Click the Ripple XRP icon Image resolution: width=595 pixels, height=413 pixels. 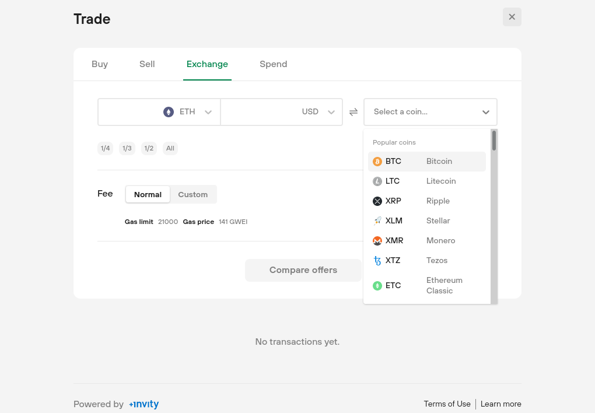click(377, 201)
